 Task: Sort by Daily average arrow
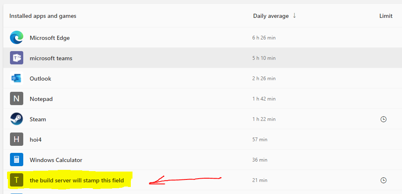(x=294, y=16)
